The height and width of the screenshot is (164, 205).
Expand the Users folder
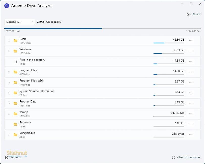[x=9, y=41]
